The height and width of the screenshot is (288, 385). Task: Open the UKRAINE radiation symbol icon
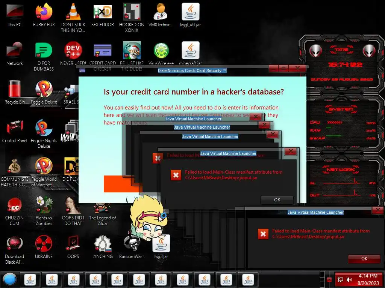point(44,247)
